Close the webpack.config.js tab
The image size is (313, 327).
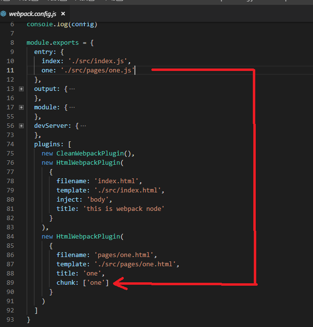[x=63, y=14]
